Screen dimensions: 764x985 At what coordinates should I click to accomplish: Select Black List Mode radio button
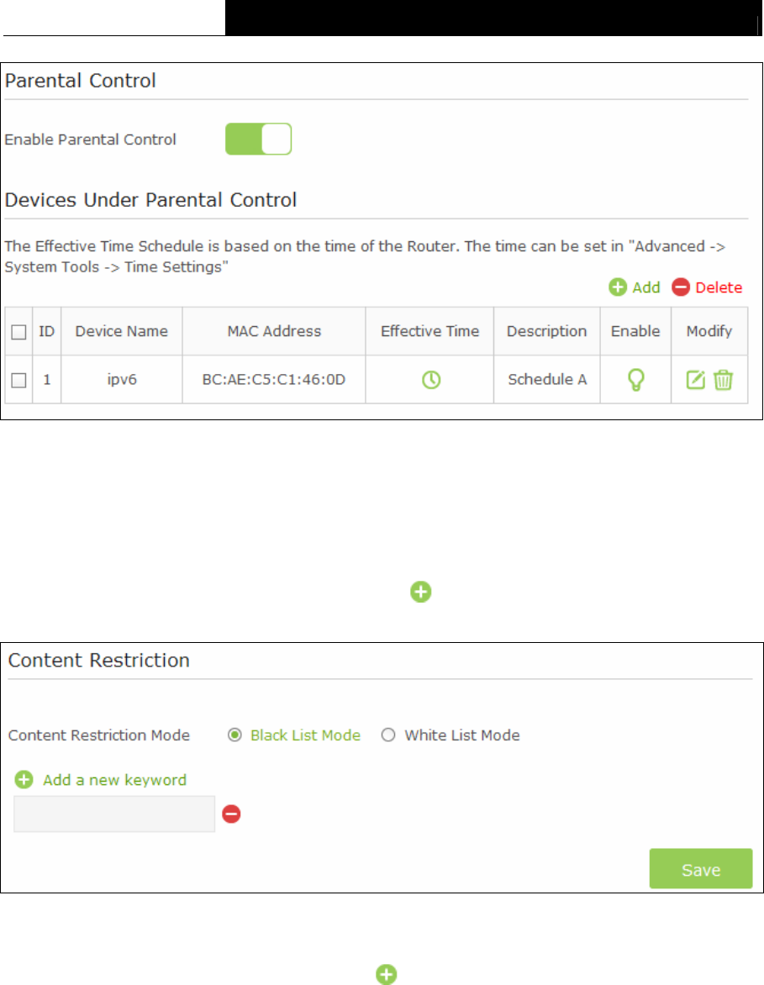click(234, 735)
